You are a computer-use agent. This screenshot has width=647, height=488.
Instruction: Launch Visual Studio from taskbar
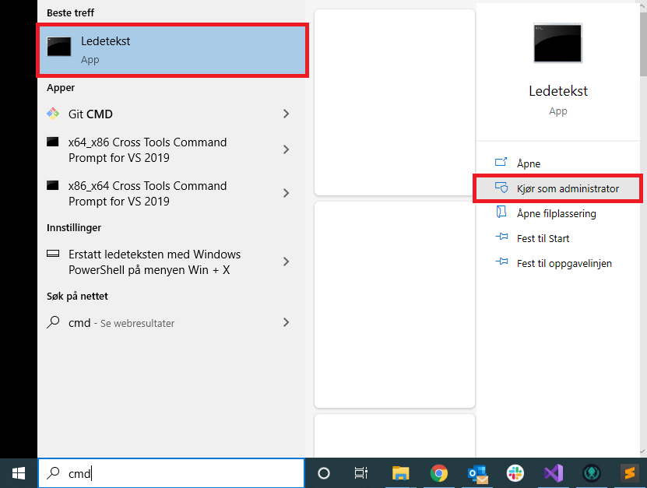[x=554, y=473]
